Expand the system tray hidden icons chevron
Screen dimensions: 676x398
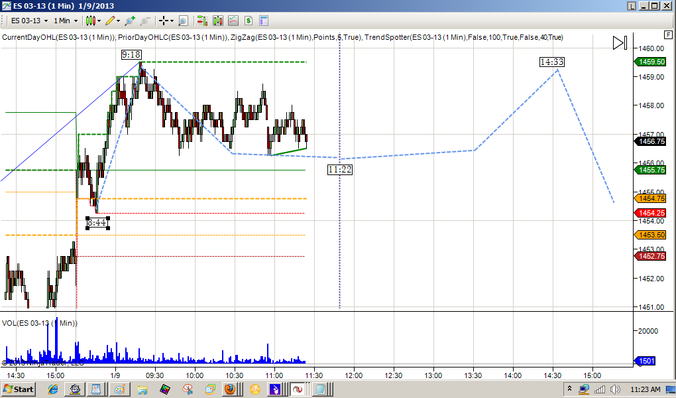click(x=569, y=389)
